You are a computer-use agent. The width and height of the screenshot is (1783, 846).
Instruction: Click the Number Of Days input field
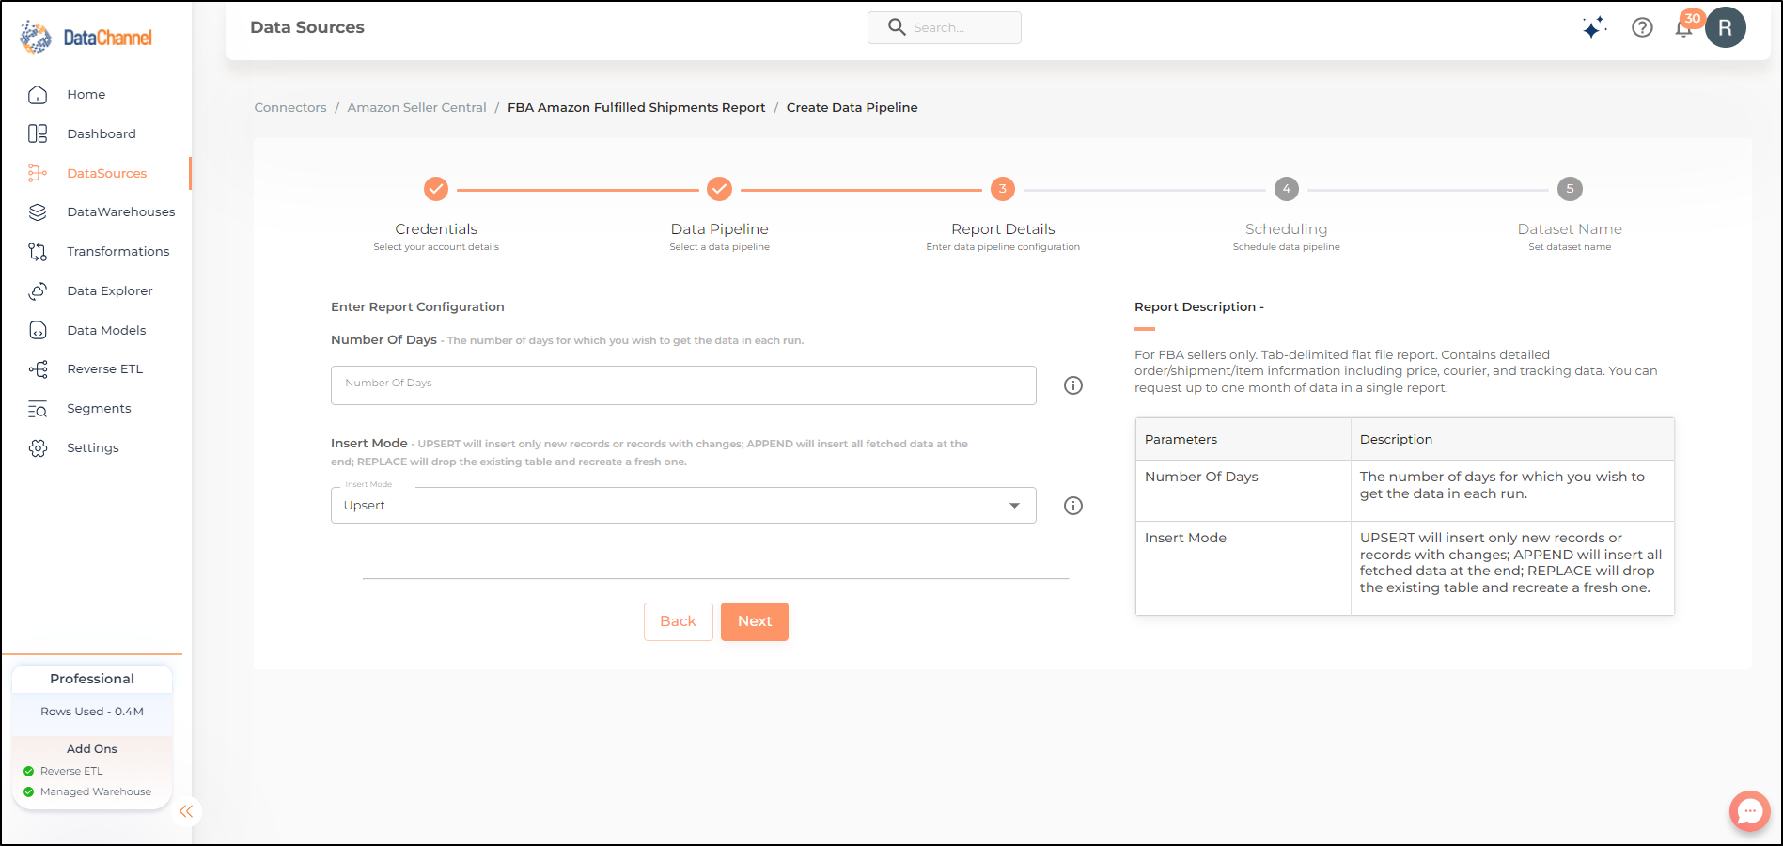(683, 385)
